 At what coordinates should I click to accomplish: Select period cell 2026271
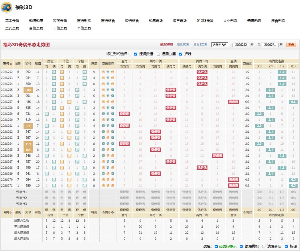(7, 186)
